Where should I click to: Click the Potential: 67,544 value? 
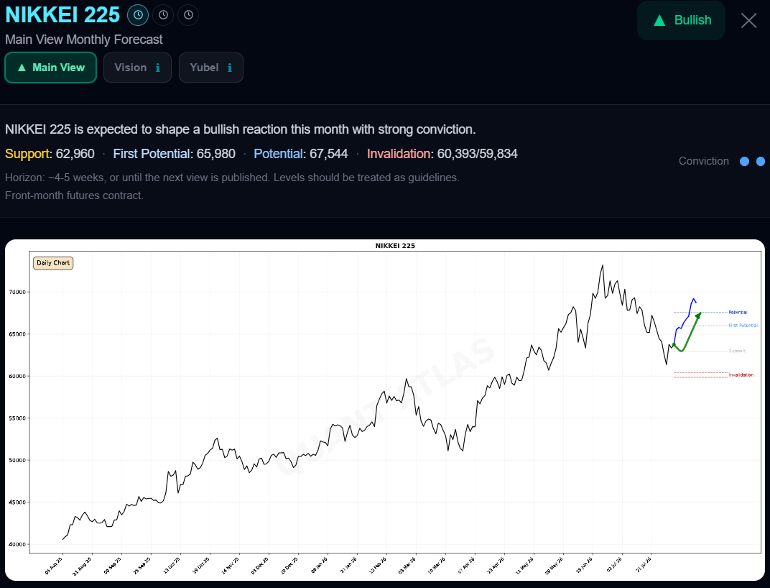pyautogui.click(x=300, y=154)
